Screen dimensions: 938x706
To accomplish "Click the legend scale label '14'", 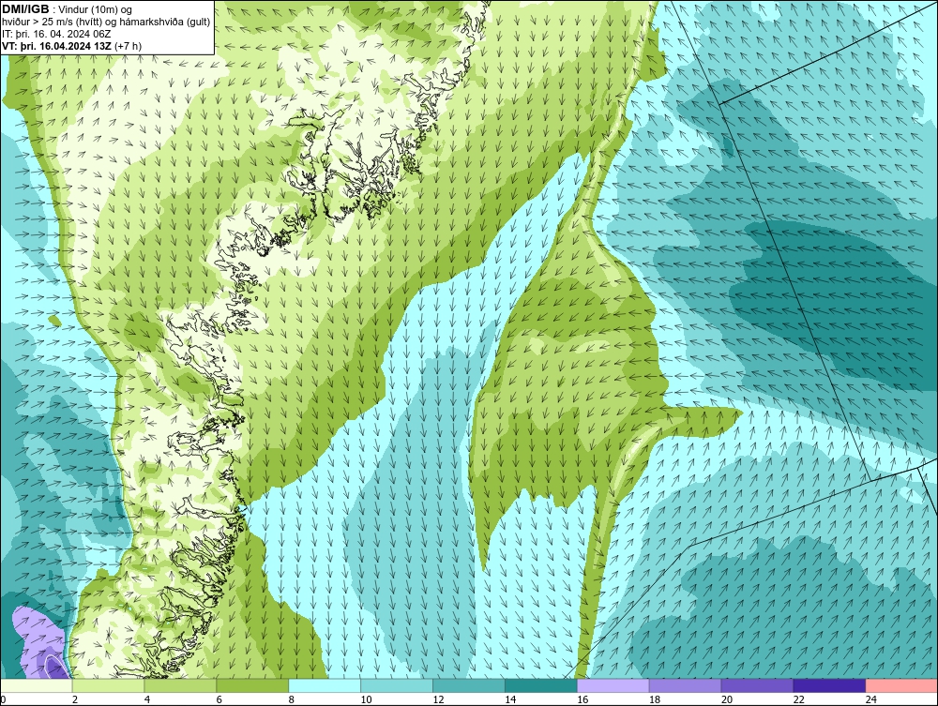I will click(x=510, y=699).
